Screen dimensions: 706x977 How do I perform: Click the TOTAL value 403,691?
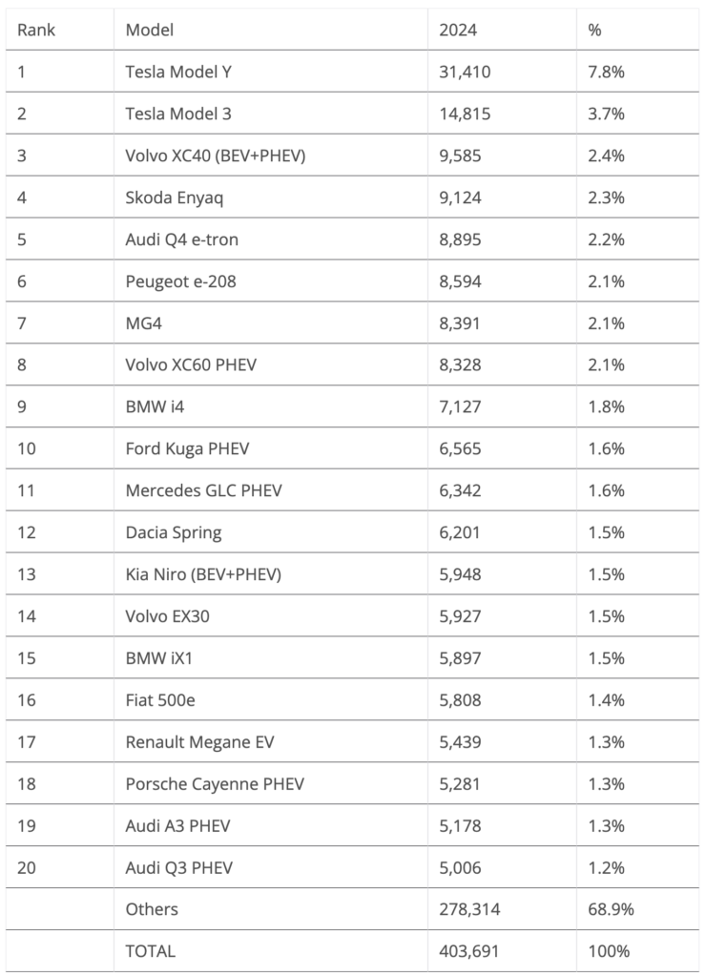tap(469, 951)
